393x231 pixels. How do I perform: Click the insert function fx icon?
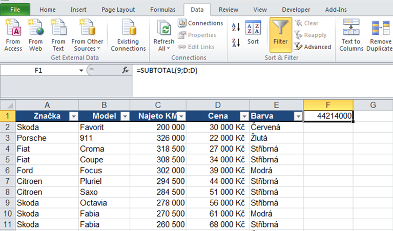pos(126,70)
